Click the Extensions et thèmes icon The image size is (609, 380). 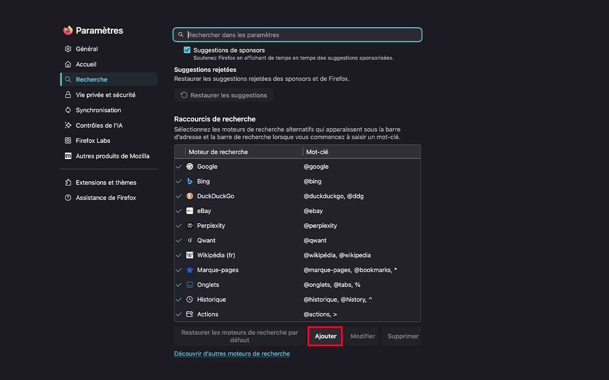click(x=68, y=182)
